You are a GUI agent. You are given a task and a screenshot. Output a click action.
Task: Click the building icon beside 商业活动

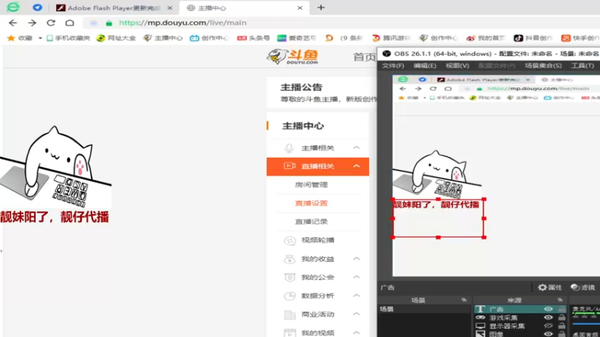coord(289,315)
